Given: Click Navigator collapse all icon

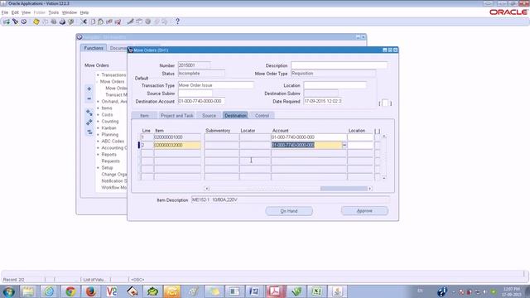Looking at the screenshot, I should pyautogui.click(x=89, y=132).
